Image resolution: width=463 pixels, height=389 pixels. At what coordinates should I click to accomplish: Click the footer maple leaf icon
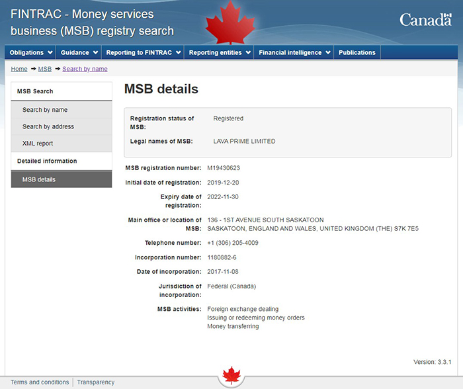coord(232,375)
